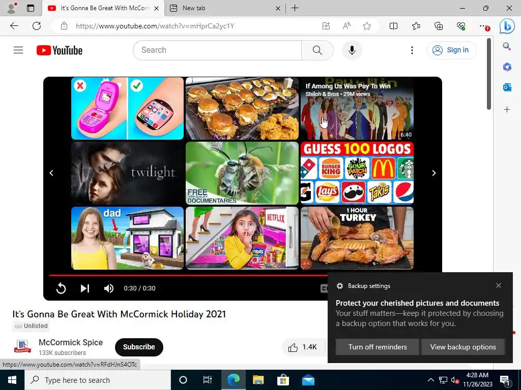The width and height of the screenshot is (521, 390).
Task: Close the New tab tab
Action: pos(278,8)
